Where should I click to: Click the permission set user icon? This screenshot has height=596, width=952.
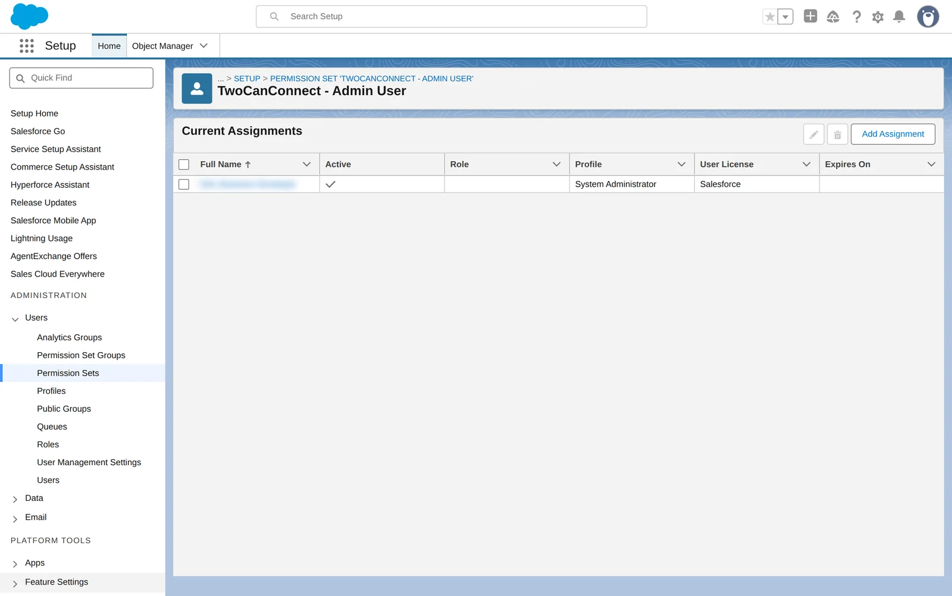click(197, 89)
